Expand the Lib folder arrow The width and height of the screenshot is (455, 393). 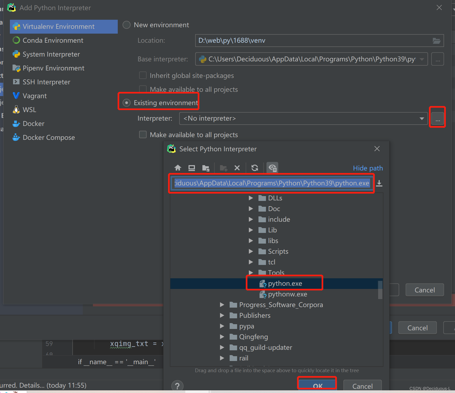pyautogui.click(x=251, y=230)
